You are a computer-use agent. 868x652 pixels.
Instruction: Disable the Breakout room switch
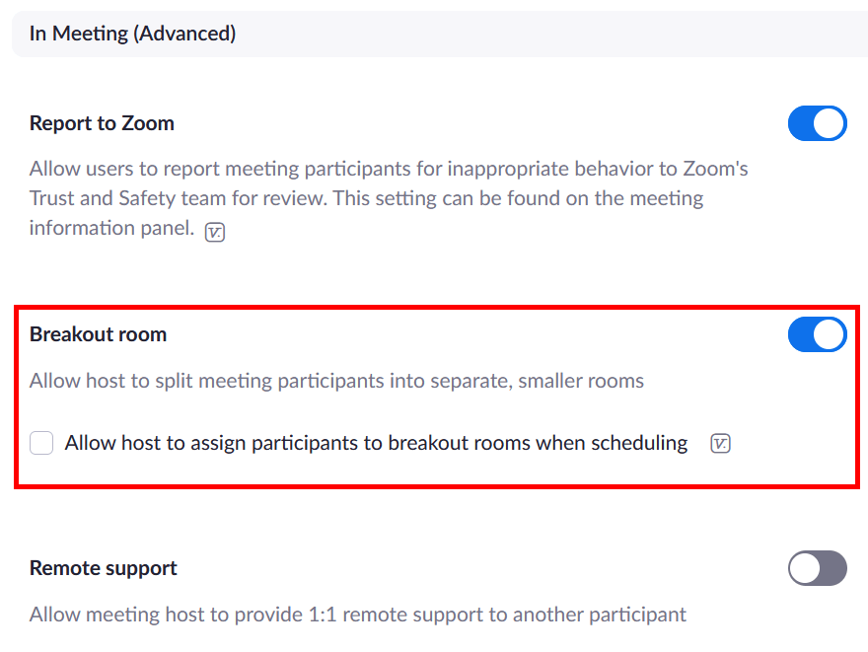click(817, 335)
